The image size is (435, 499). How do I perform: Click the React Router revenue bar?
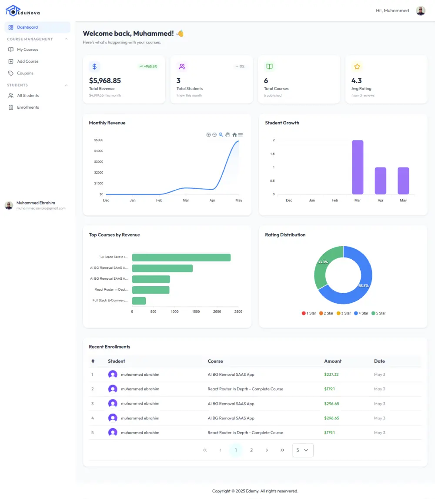coord(151,290)
